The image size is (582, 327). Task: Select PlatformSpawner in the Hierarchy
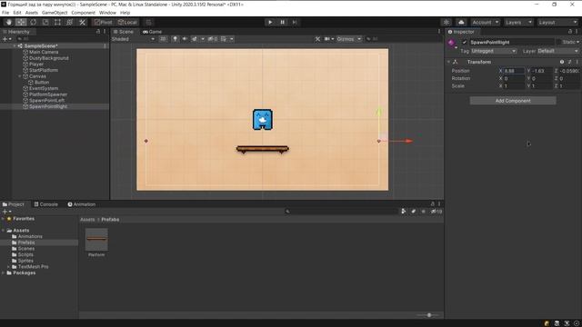48,94
